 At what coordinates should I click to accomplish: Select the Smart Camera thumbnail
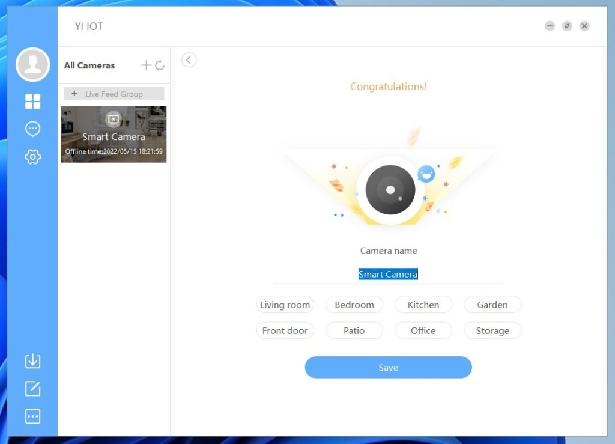[114, 135]
